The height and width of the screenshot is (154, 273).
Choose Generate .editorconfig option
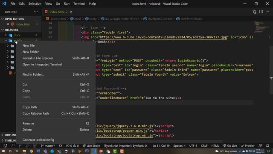[56, 140]
